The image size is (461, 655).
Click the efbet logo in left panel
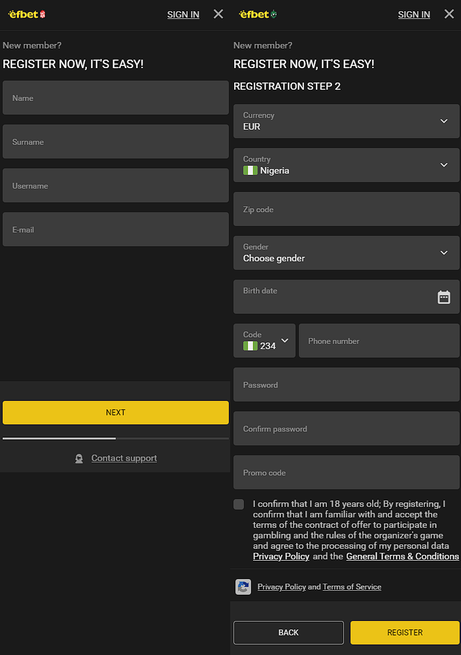pos(27,14)
